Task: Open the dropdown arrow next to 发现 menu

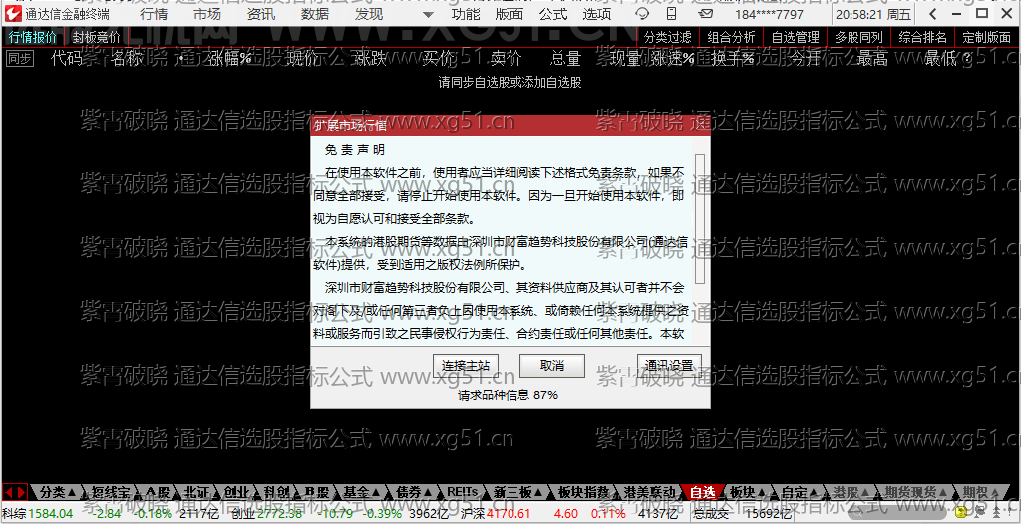Action: point(427,15)
